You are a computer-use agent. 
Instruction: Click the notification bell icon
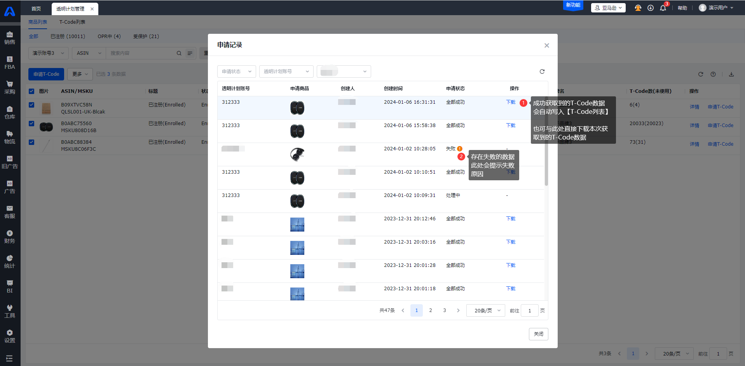click(x=663, y=8)
